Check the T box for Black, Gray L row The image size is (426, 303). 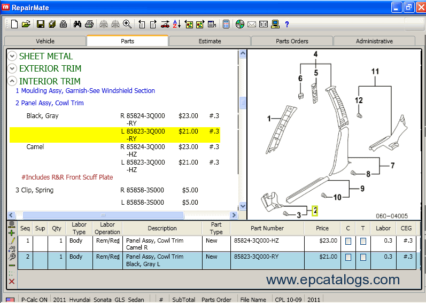pos(363,257)
